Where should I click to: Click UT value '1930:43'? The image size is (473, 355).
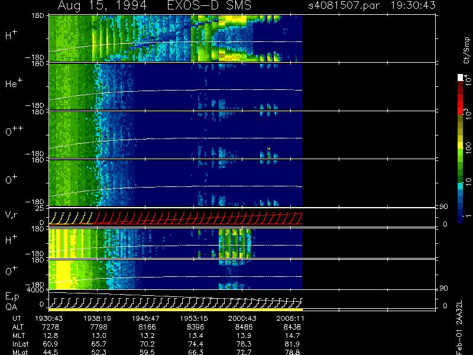click(48, 318)
